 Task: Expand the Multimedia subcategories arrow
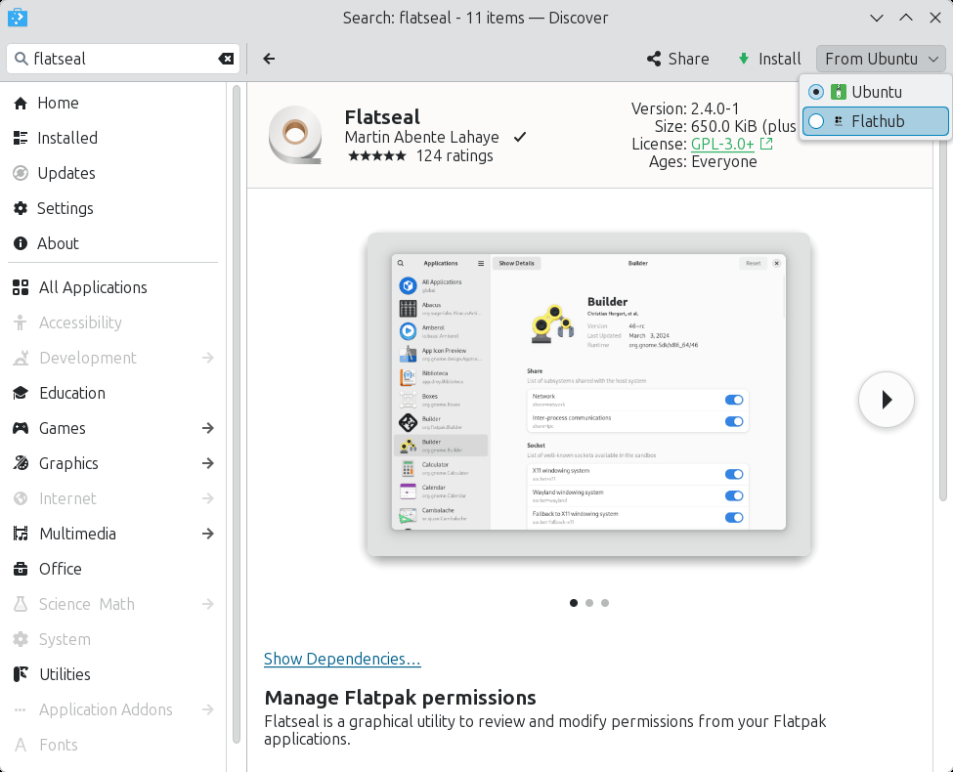pos(207,534)
